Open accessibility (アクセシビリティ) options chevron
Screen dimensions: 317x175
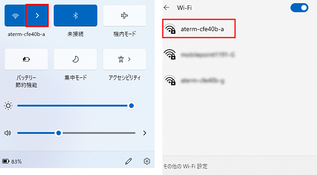[129, 59]
